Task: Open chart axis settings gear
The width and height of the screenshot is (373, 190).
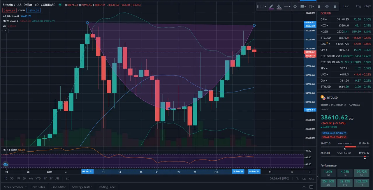Action: (310, 172)
